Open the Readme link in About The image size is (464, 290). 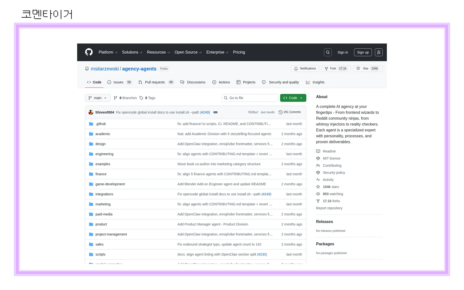pyautogui.click(x=326, y=151)
